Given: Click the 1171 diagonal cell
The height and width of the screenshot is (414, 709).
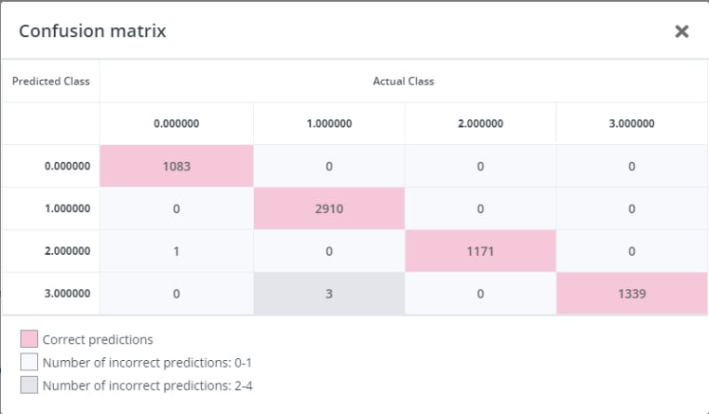Looking at the screenshot, I should (481, 251).
